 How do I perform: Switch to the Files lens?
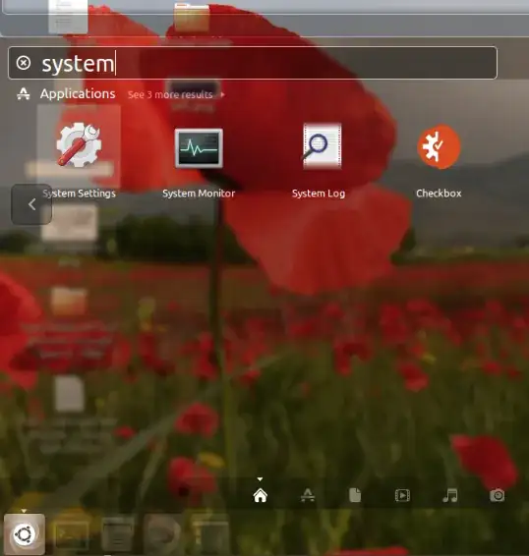pyautogui.click(x=355, y=495)
